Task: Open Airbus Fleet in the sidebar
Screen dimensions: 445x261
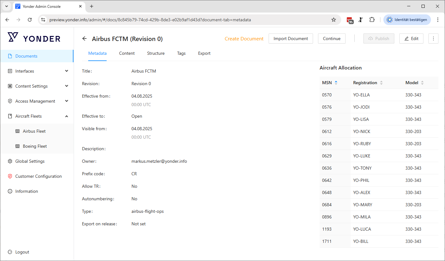Action: tap(37, 131)
